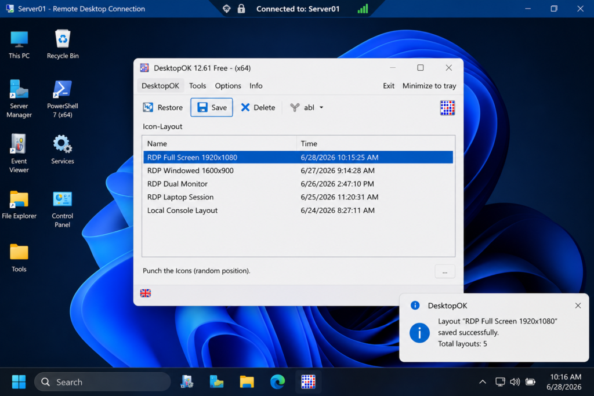Click Punch the Icons (random position) text
Screen dimensions: 594x396
(196, 271)
